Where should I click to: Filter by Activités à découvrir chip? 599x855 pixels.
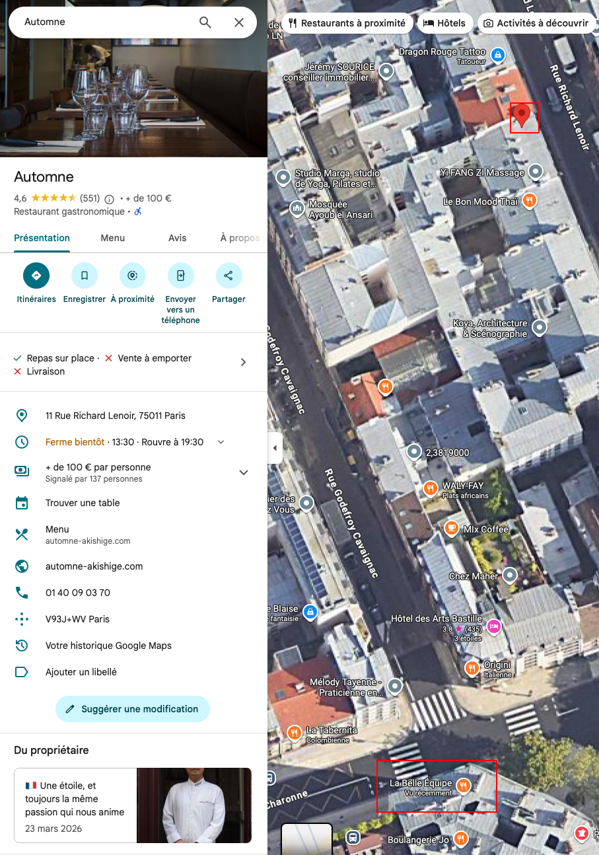click(536, 23)
